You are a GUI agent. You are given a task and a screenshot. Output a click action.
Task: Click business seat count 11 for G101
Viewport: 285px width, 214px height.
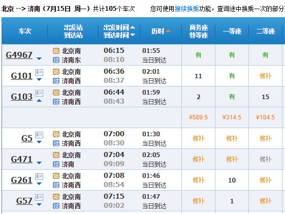pyautogui.click(x=198, y=76)
